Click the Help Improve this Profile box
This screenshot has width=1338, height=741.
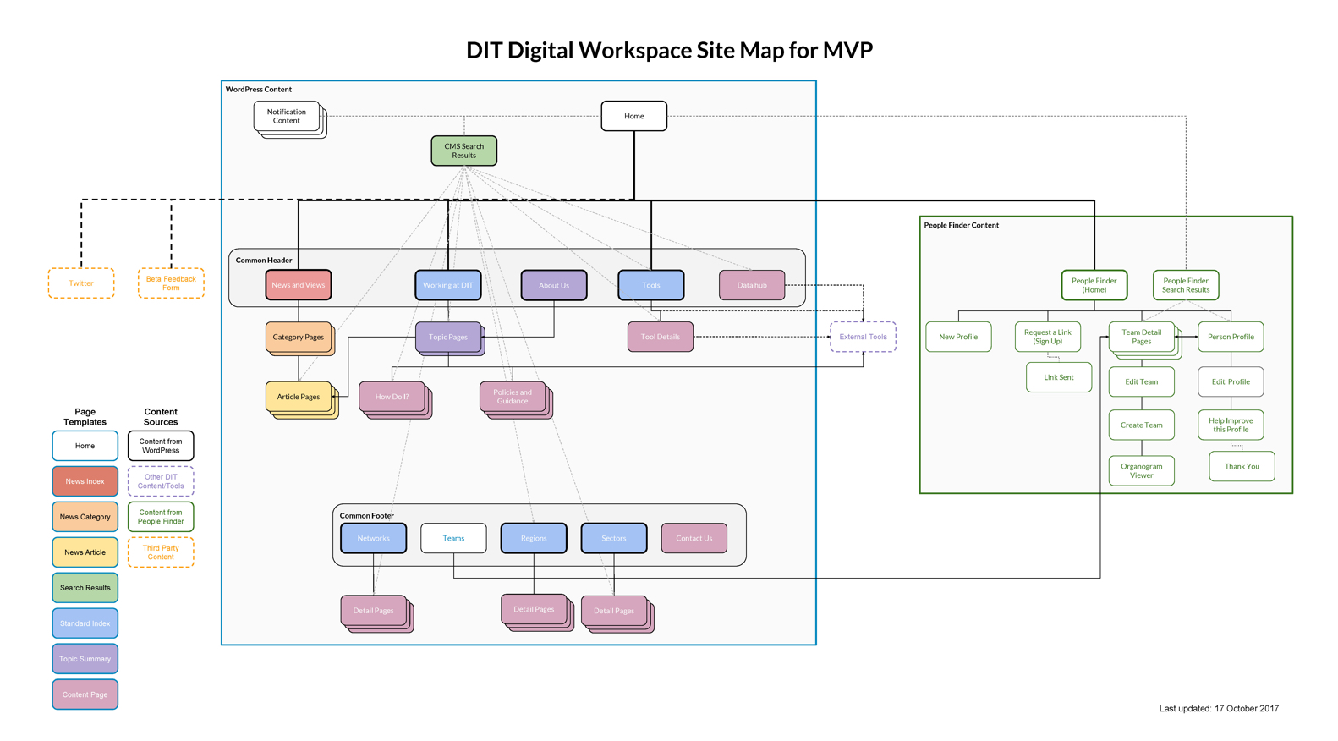coord(1231,425)
